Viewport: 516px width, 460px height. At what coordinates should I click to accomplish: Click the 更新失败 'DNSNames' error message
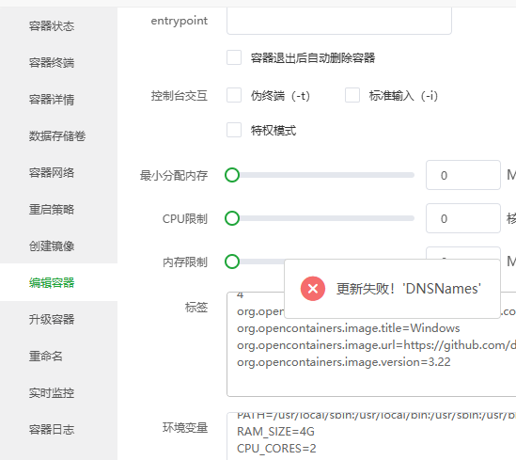(409, 289)
